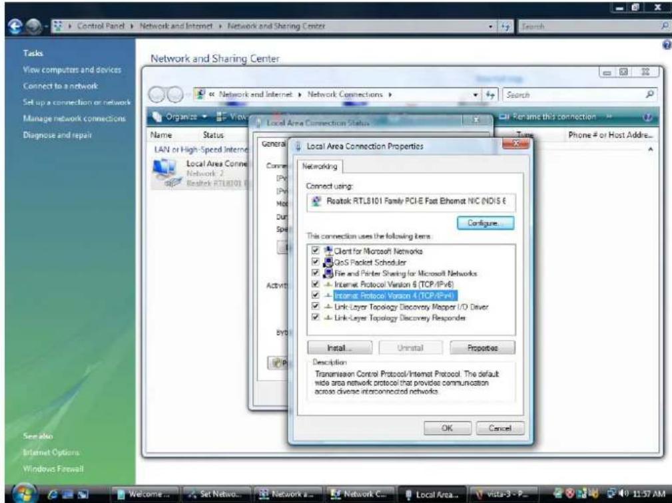The height and width of the screenshot is (503, 672).
Task: Collapse LAN or High-Speed Internet group arrow
Action: [651, 150]
